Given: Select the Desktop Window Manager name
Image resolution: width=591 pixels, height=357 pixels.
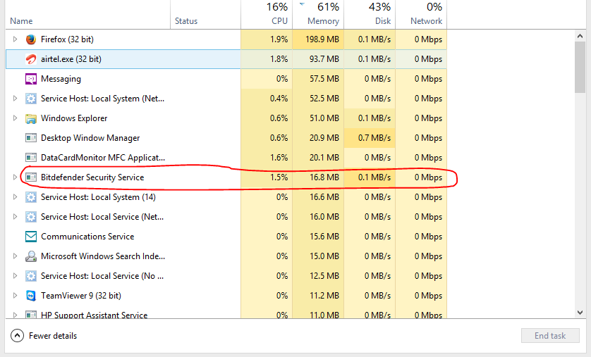Looking at the screenshot, I should point(90,138).
